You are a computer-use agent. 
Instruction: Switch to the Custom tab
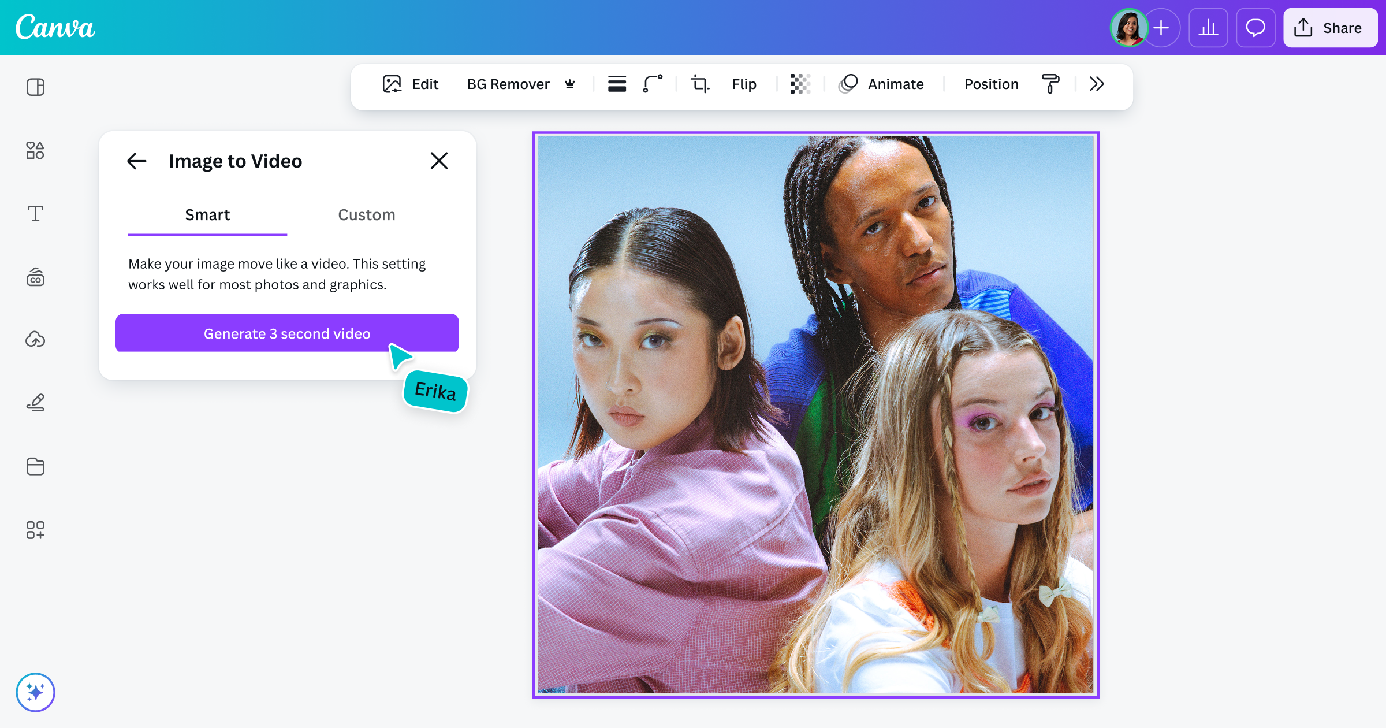click(366, 215)
